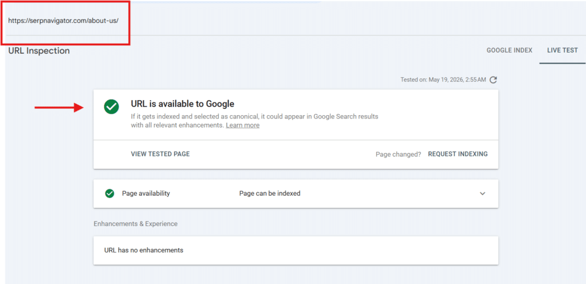Image resolution: width=586 pixels, height=284 pixels.
Task: Click the 'Page changed?' text
Action: [x=398, y=154]
